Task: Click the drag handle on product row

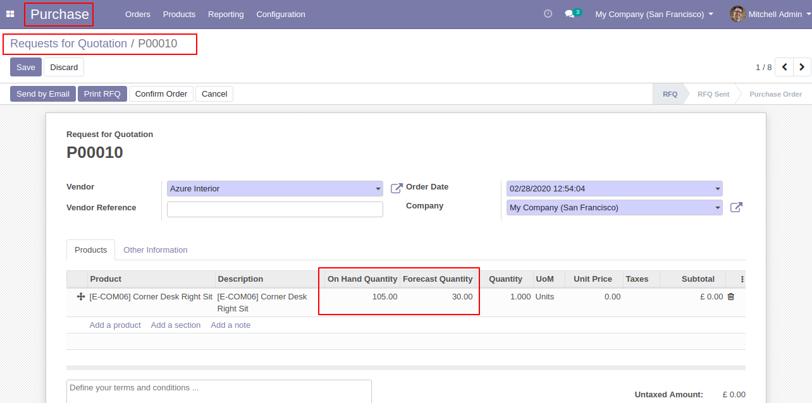Action: click(81, 297)
